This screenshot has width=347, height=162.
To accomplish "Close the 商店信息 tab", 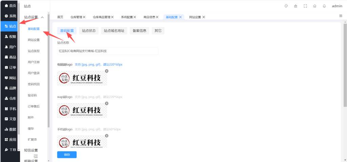I will pyautogui.click(x=157, y=17).
